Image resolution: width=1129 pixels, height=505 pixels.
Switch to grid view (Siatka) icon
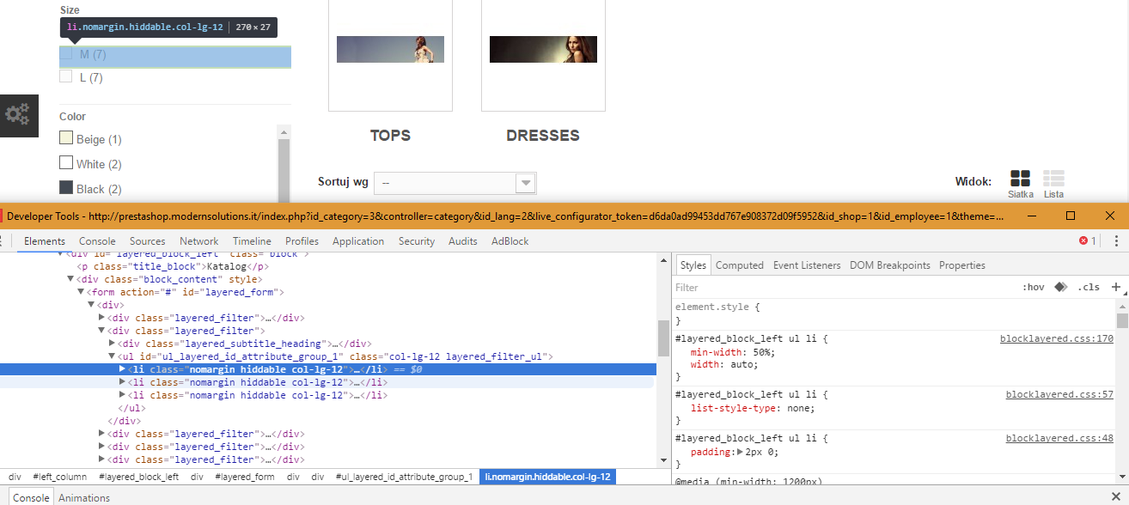point(1020,179)
